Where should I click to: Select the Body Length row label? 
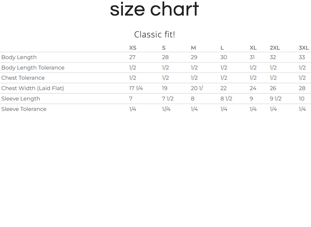click(19, 57)
